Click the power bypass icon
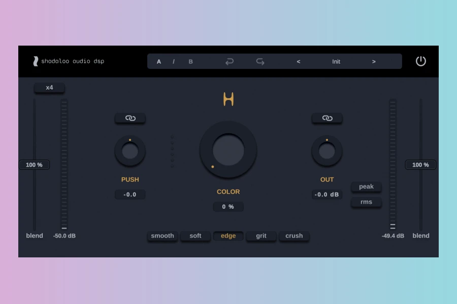Screen dimensions: 457x304 pyautogui.click(x=420, y=61)
